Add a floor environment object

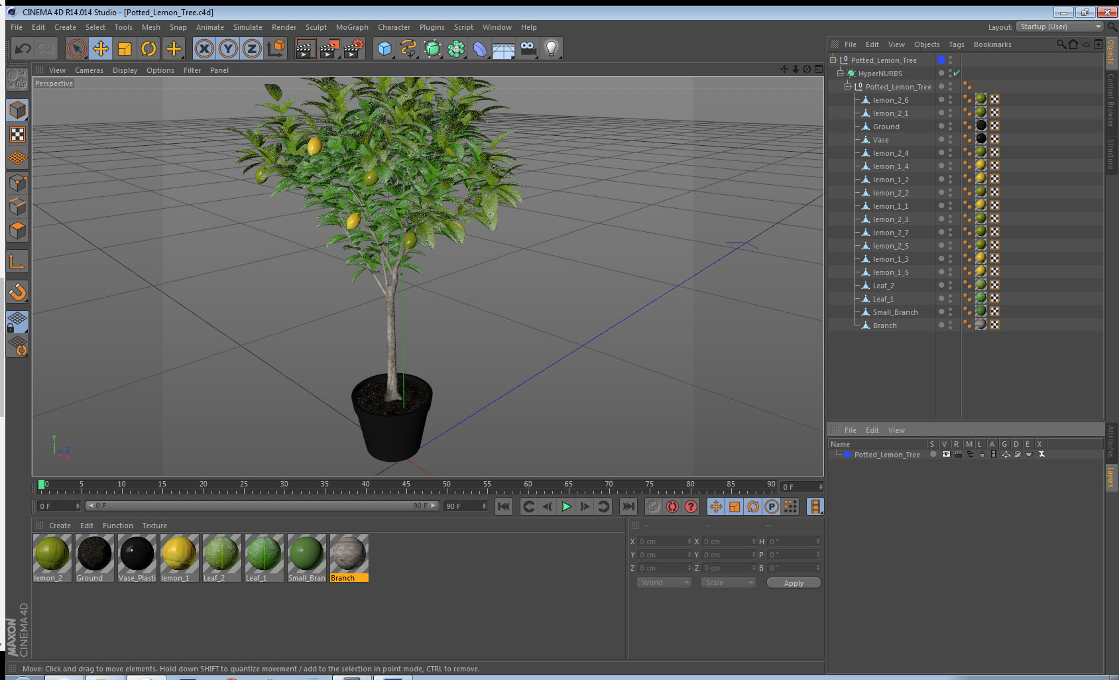[x=504, y=48]
